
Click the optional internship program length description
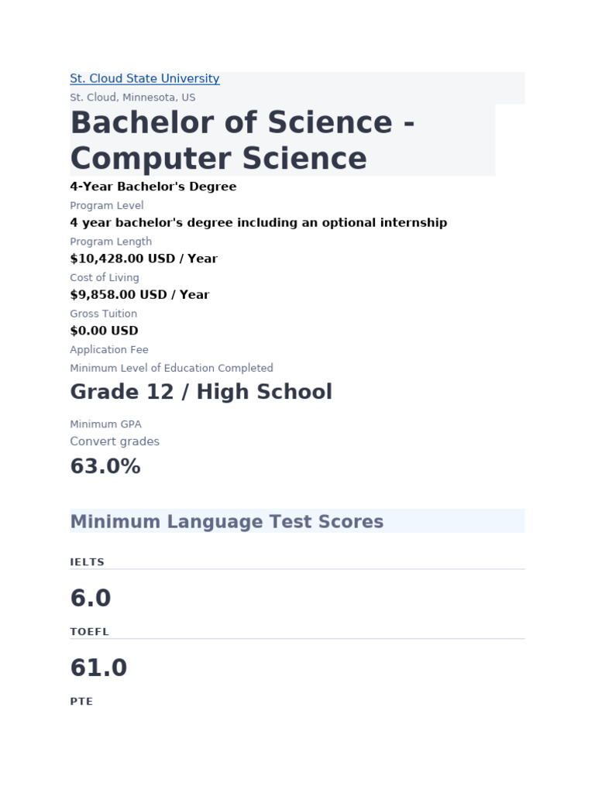click(x=258, y=223)
